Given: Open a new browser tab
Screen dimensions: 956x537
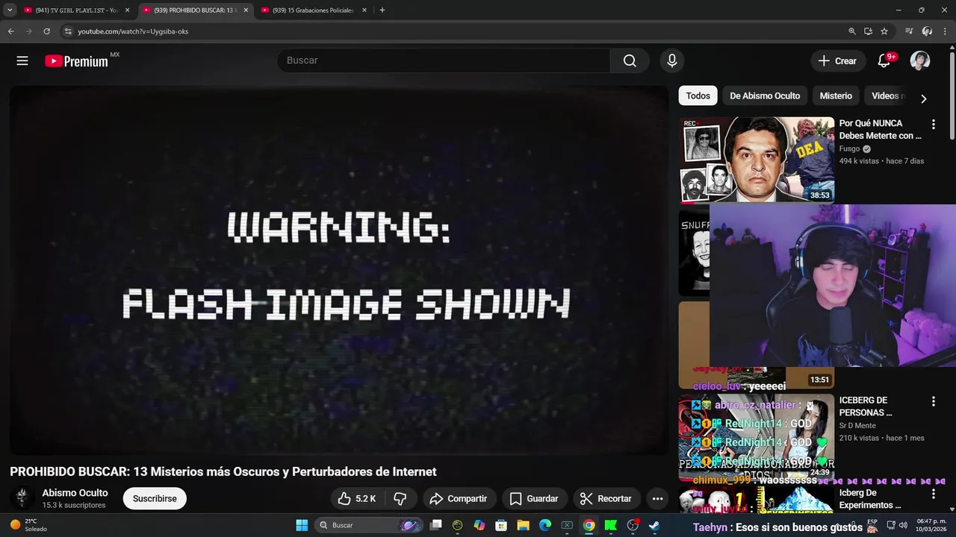Looking at the screenshot, I should tap(382, 10).
